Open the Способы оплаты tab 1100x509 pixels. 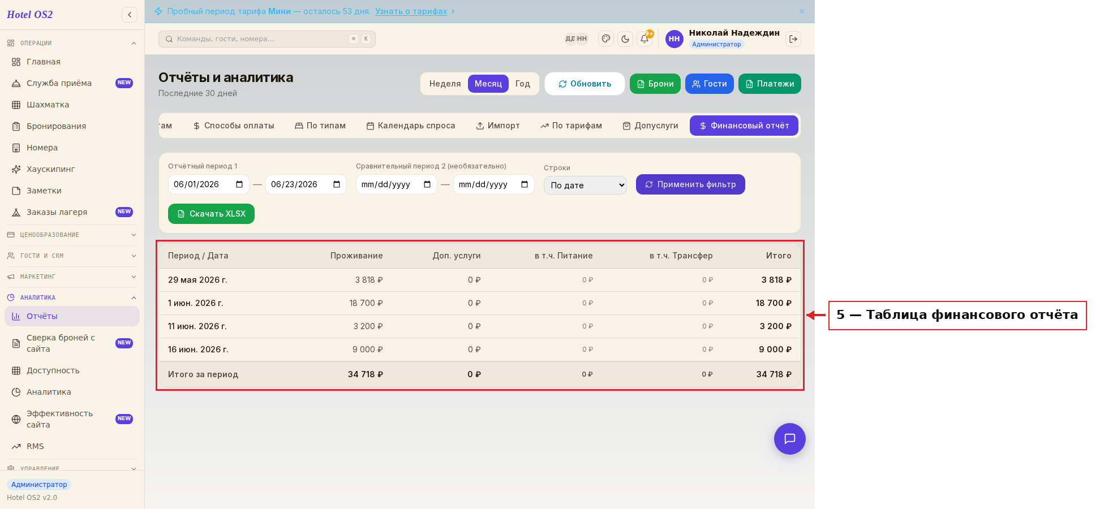[x=234, y=126]
